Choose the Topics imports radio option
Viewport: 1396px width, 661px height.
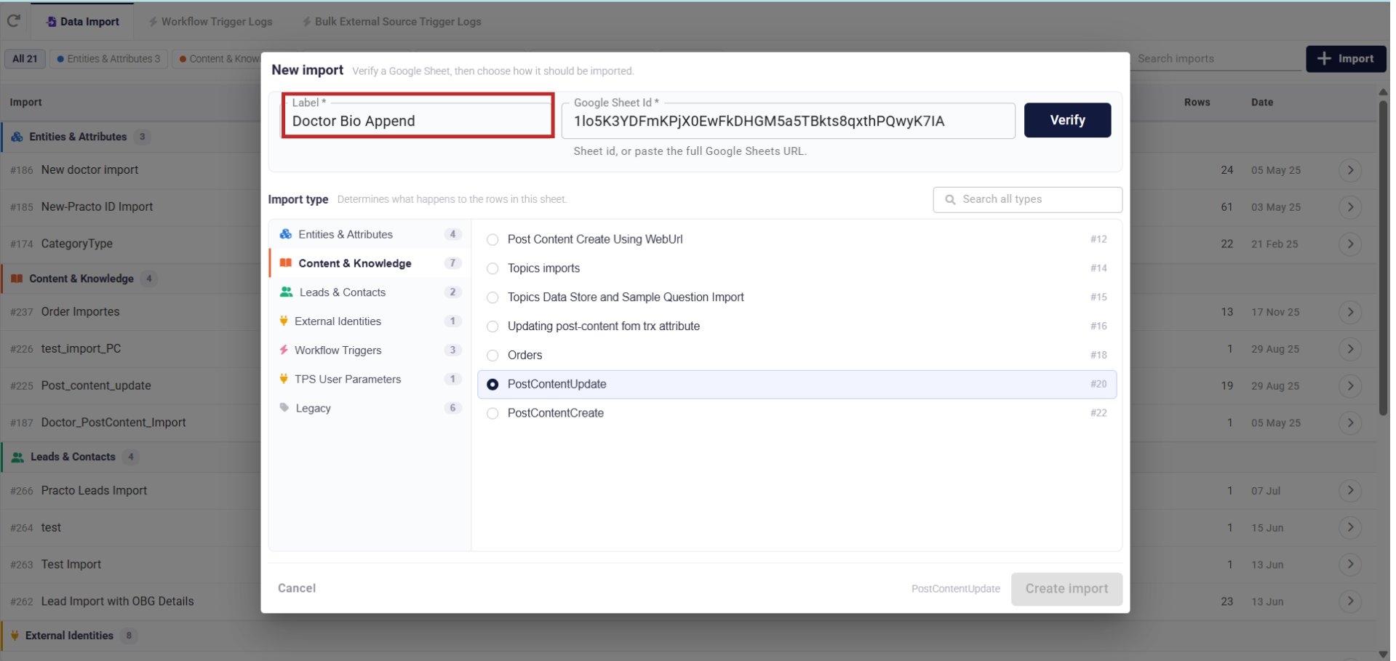492,268
